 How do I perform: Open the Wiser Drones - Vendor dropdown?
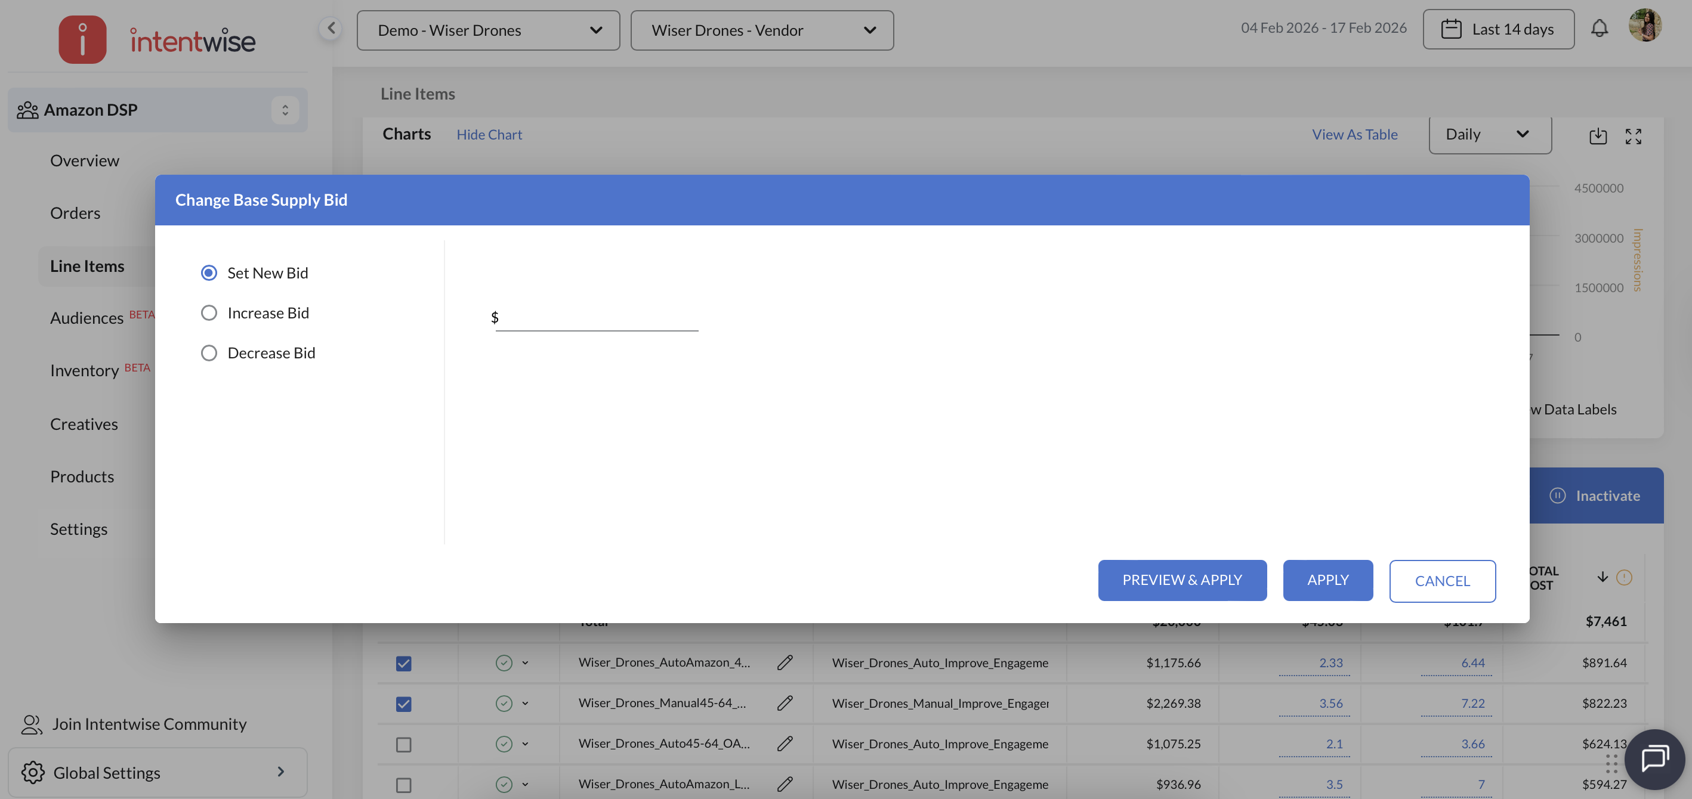pyautogui.click(x=761, y=30)
